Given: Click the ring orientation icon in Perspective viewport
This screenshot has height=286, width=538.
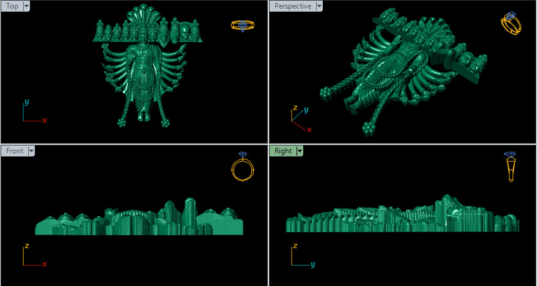Looking at the screenshot, I should pyautogui.click(x=511, y=23).
